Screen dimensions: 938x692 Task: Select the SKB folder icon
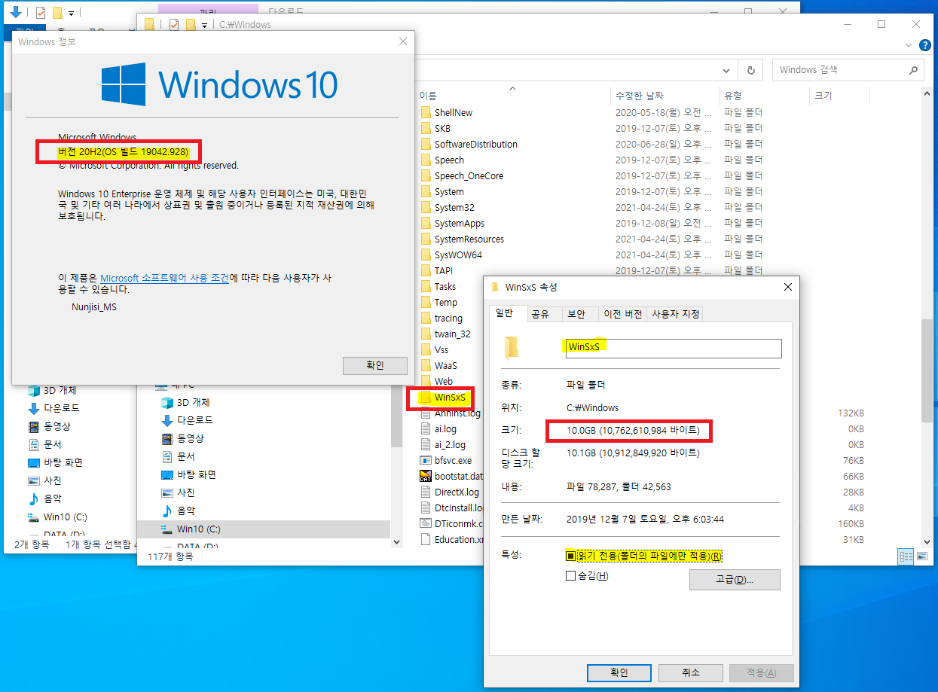pyautogui.click(x=426, y=128)
